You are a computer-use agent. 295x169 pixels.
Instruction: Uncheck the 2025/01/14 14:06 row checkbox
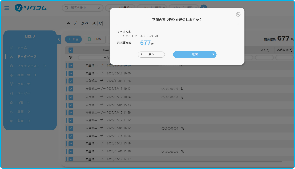(71, 136)
